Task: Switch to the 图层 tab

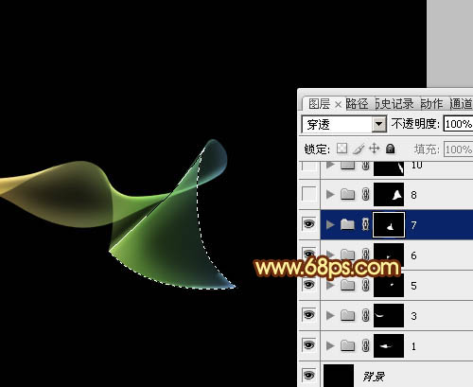Action: point(319,104)
